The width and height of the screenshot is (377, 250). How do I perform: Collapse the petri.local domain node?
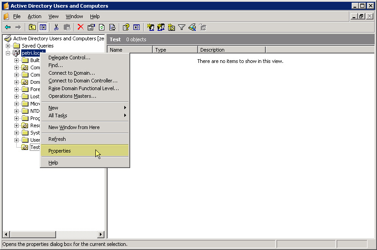pyautogui.click(x=8, y=53)
